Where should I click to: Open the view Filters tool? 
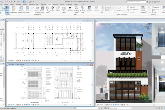click(x=3, y=9)
